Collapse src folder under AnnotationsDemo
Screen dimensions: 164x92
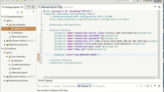click(5, 21)
